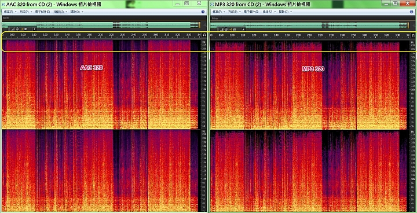Screen dimensions: 417x213
Task: Click the 3:00 mark on the AAC timeline ruler
Action: click(156, 35)
